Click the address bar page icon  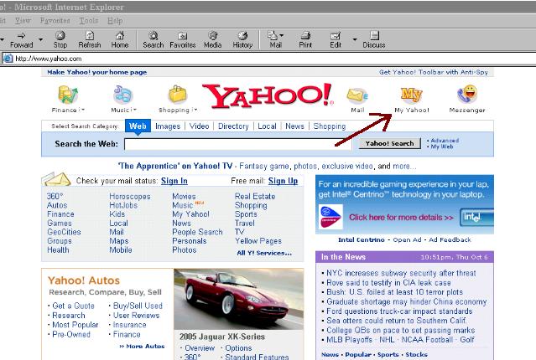tap(8, 59)
